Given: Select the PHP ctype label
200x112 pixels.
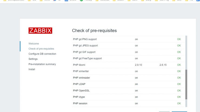Looking at the screenshot, I should coord(79,97).
